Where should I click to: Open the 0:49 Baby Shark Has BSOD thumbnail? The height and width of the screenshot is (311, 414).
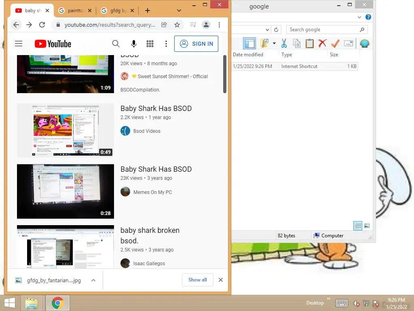pos(65,130)
